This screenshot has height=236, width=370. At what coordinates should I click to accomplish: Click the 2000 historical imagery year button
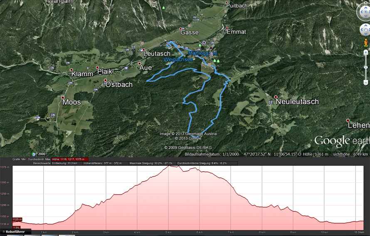pos(42,154)
